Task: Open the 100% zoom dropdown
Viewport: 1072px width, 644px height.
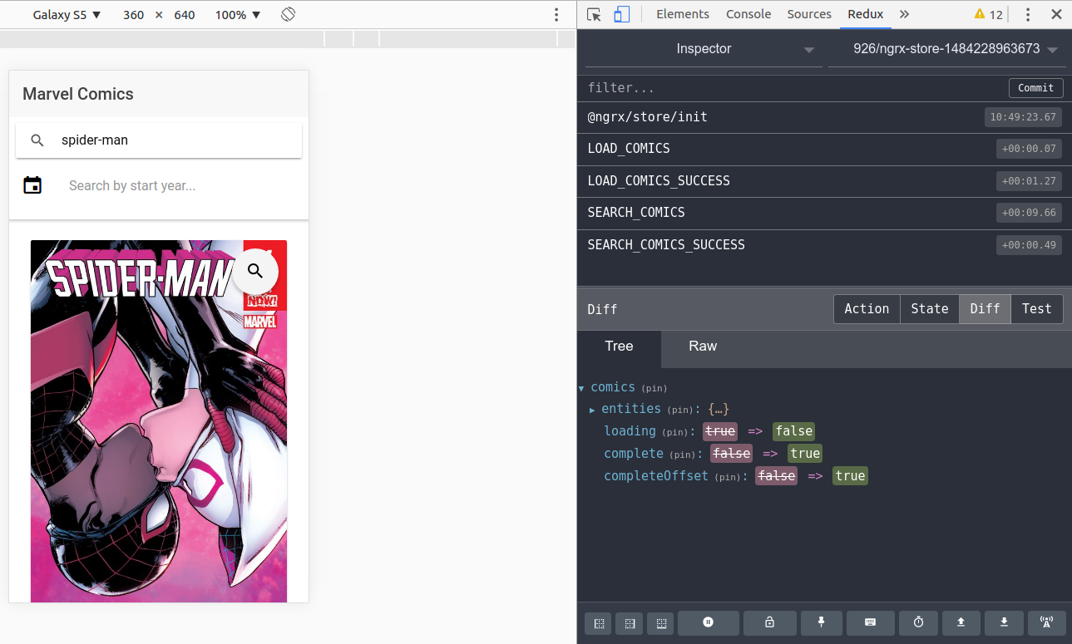Action: click(x=238, y=15)
